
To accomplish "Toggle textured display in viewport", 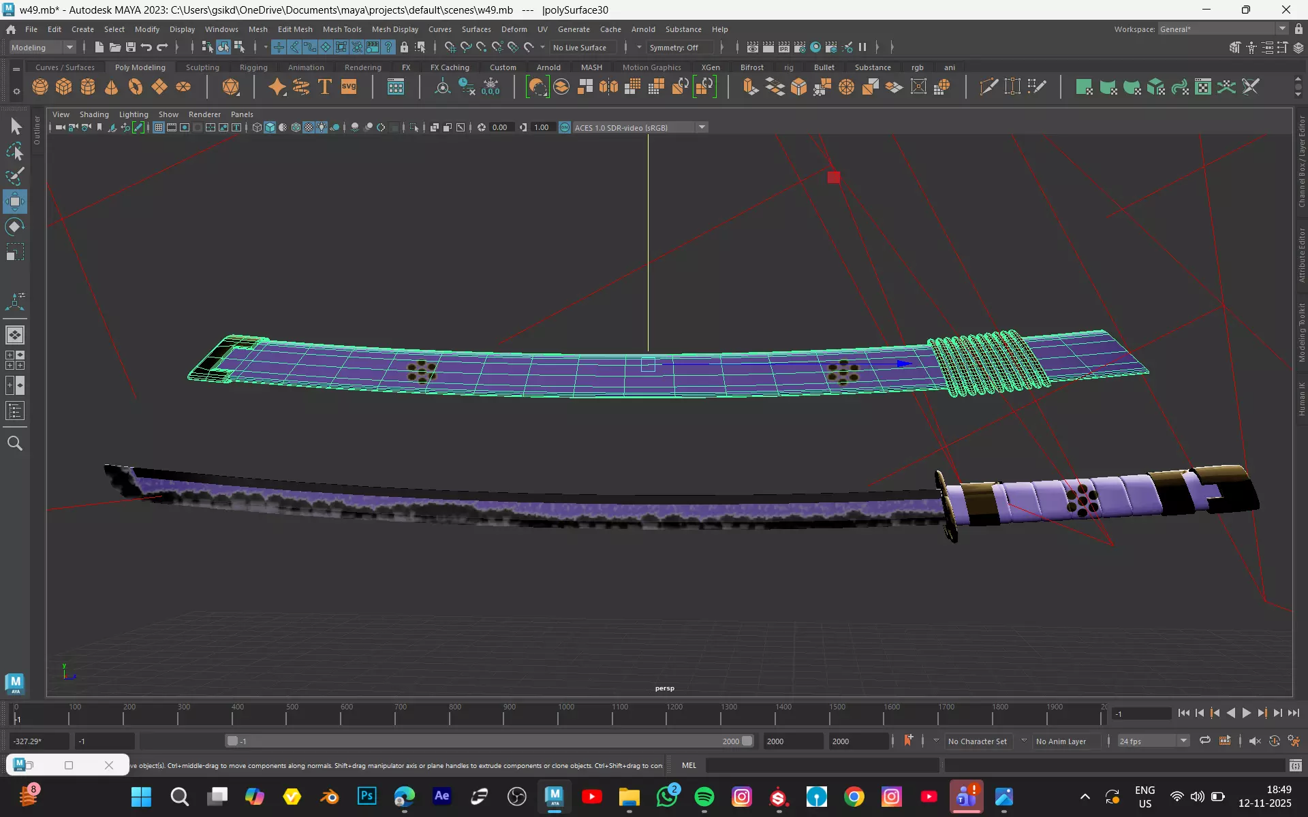I will (x=309, y=127).
